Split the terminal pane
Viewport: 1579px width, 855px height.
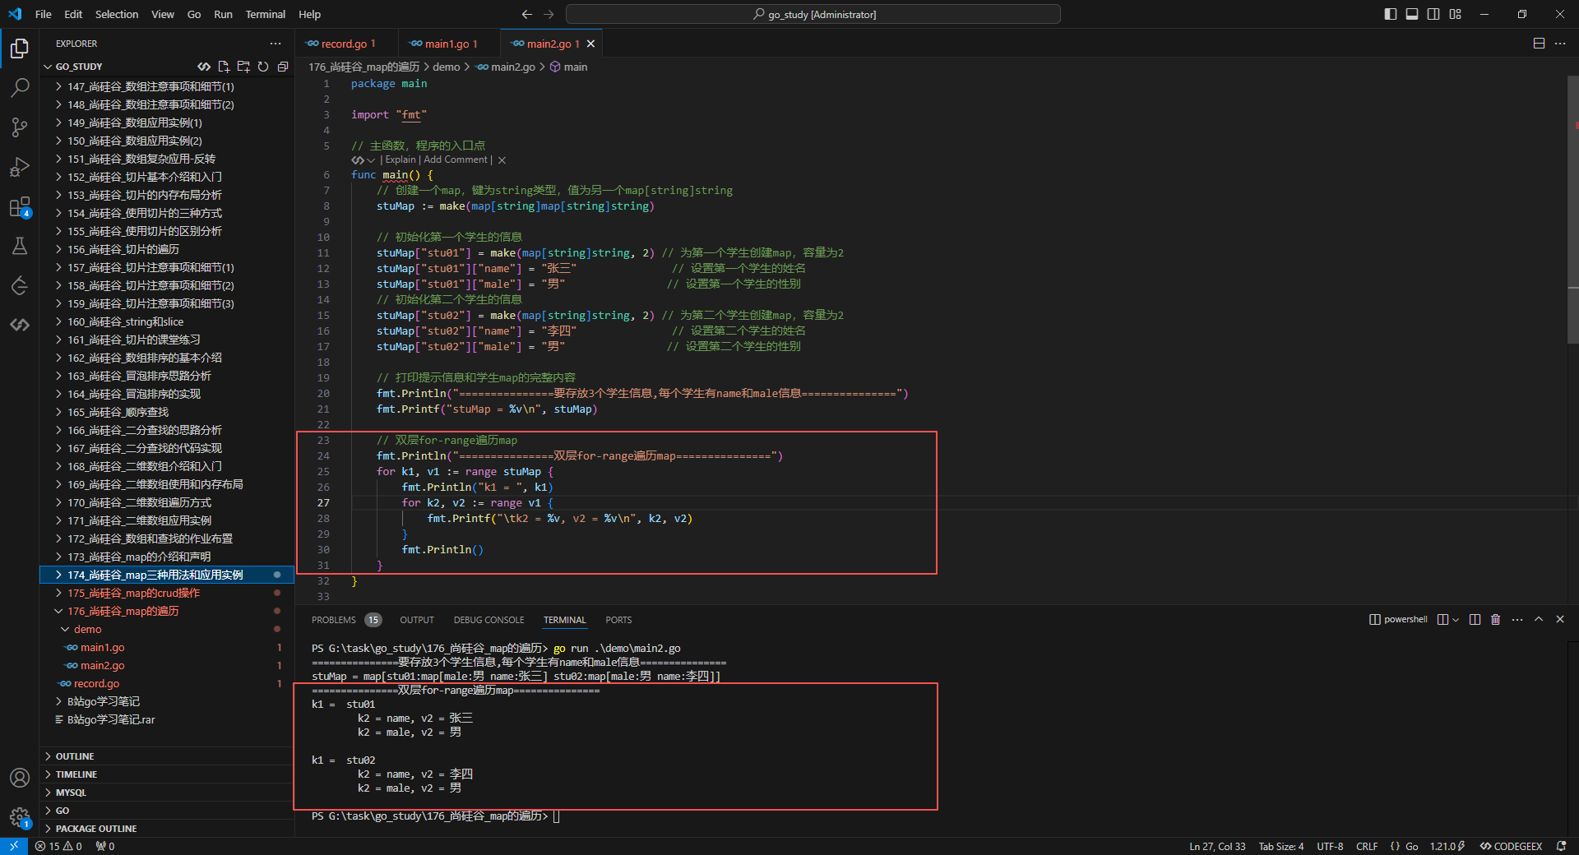tap(1475, 620)
